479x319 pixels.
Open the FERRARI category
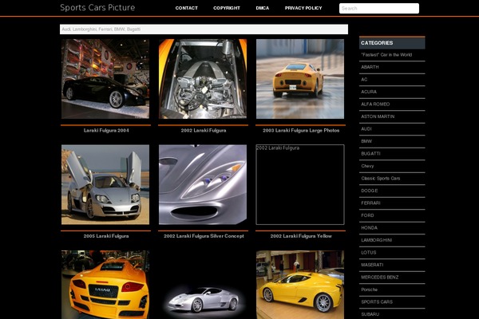(370, 203)
